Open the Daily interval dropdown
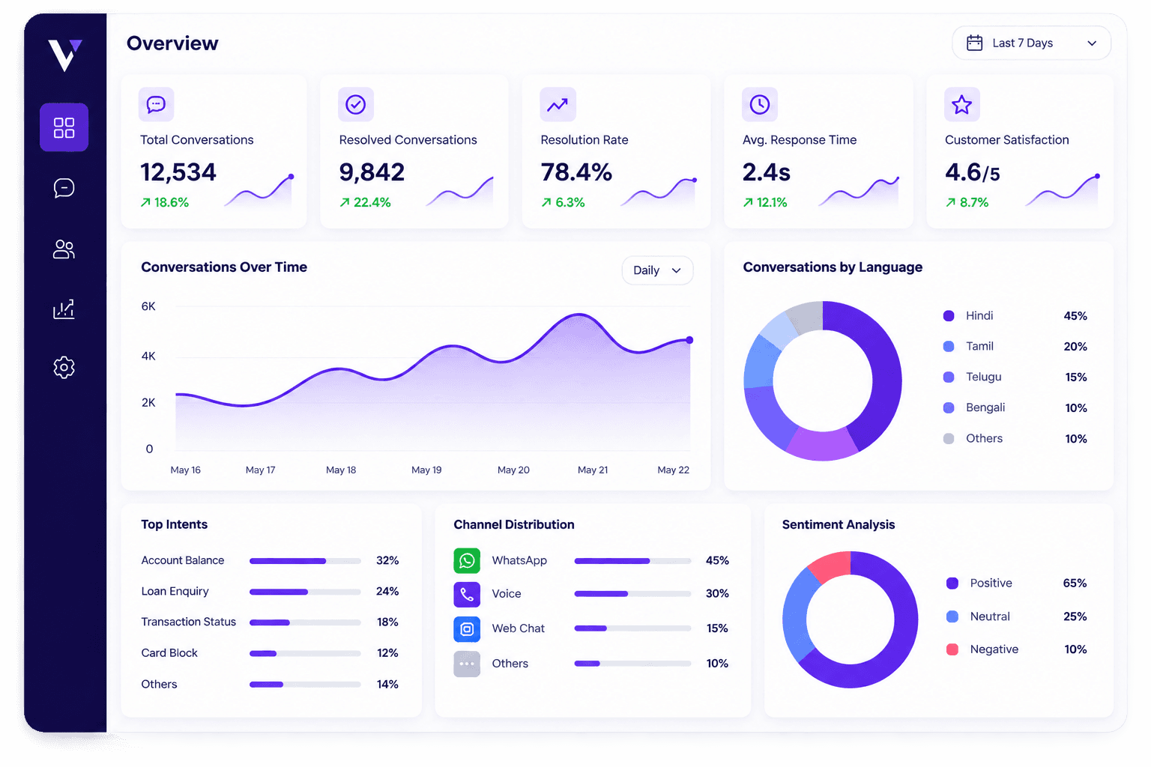Image resolution: width=1151 pixels, height=767 pixels. coord(657,270)
